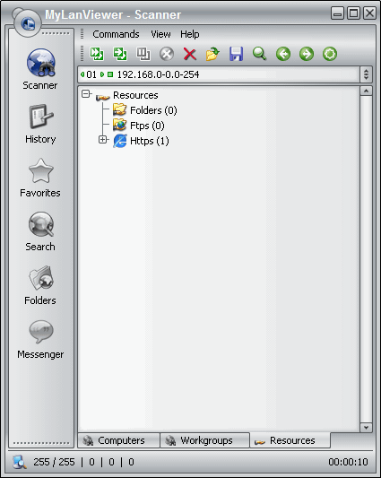Go forward with the green right arrow
The height and width of the screenshot is (478, 381).
(x=307, y=54)
